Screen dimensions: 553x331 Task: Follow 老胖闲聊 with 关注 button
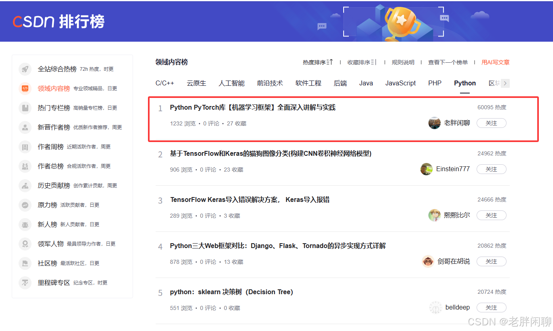491,123
